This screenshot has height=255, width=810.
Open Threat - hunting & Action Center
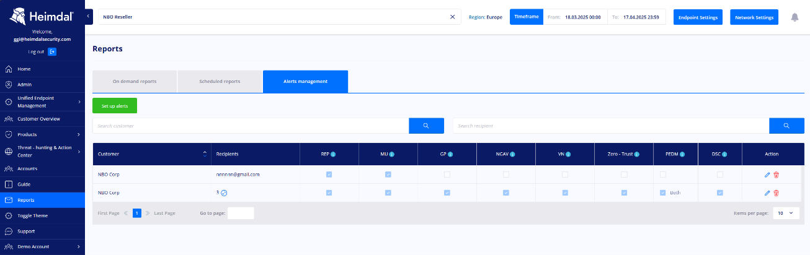(x=42, y=151)
